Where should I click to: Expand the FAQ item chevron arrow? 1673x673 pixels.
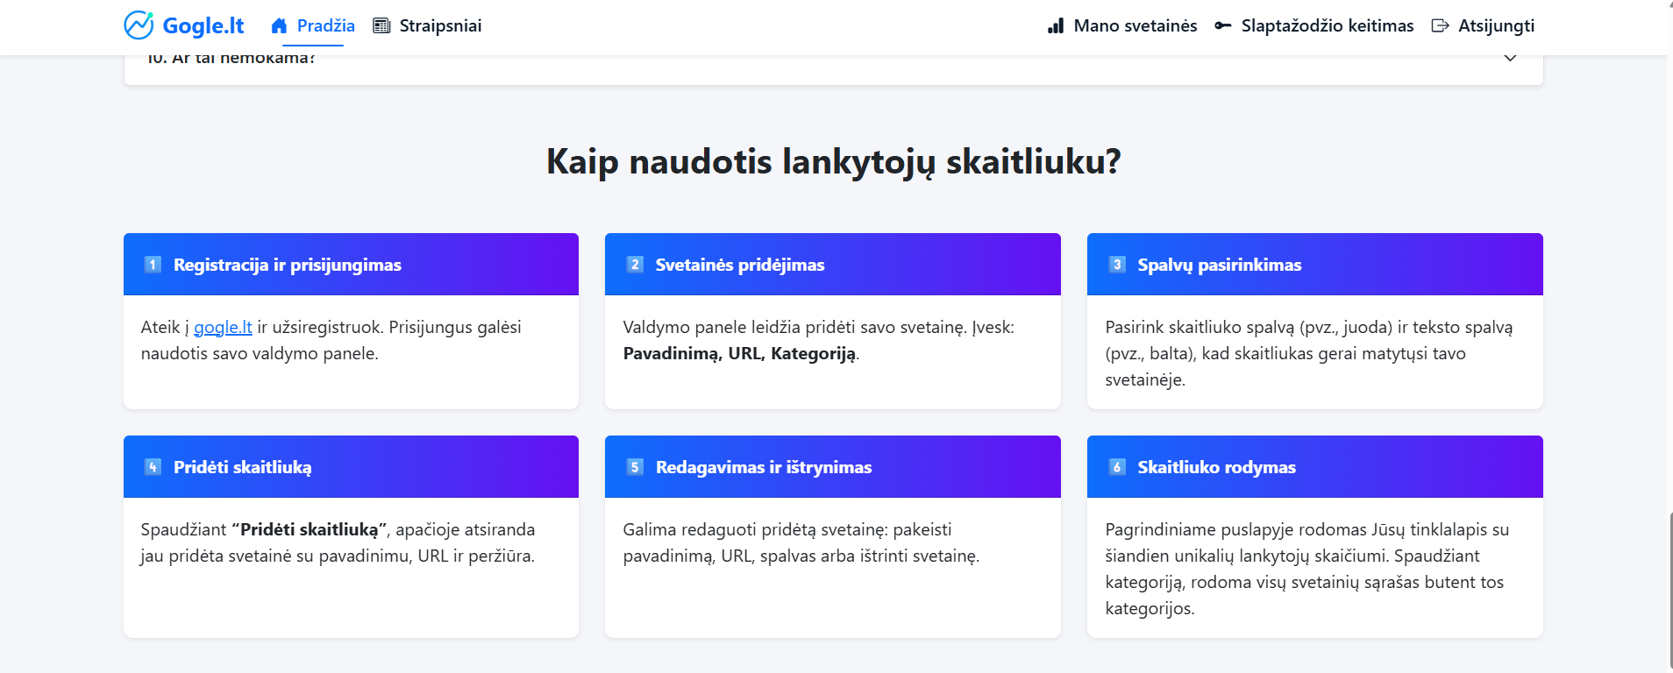[1510, 59]
